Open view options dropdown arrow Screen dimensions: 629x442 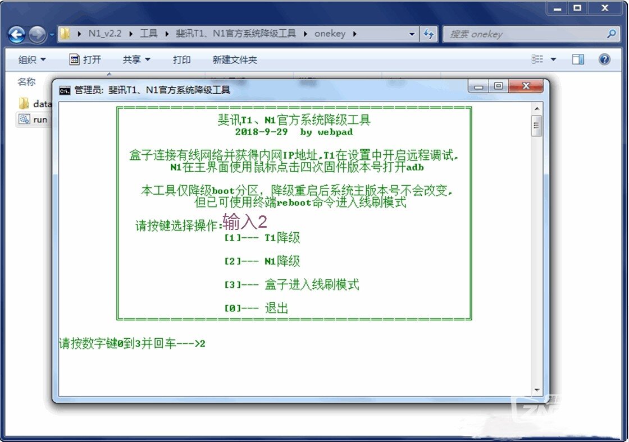554,59
